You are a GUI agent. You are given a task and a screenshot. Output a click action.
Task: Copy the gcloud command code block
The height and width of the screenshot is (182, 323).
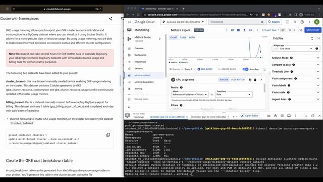point(108,135)
